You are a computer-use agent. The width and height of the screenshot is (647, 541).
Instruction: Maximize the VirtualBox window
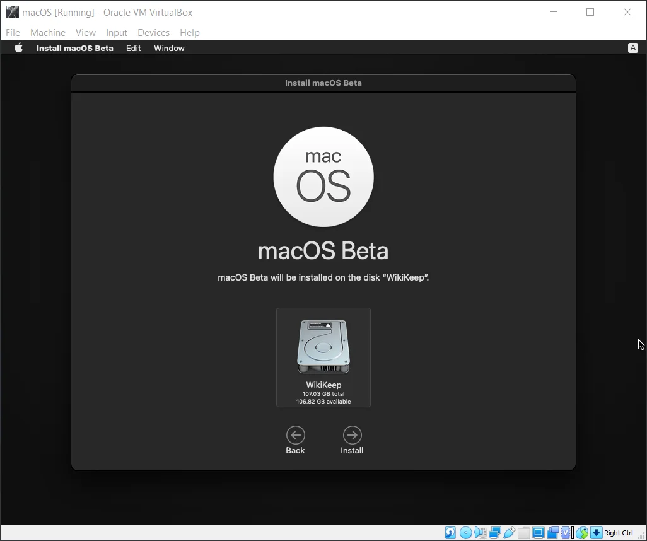pyautogui.click(x=590, y=12)
